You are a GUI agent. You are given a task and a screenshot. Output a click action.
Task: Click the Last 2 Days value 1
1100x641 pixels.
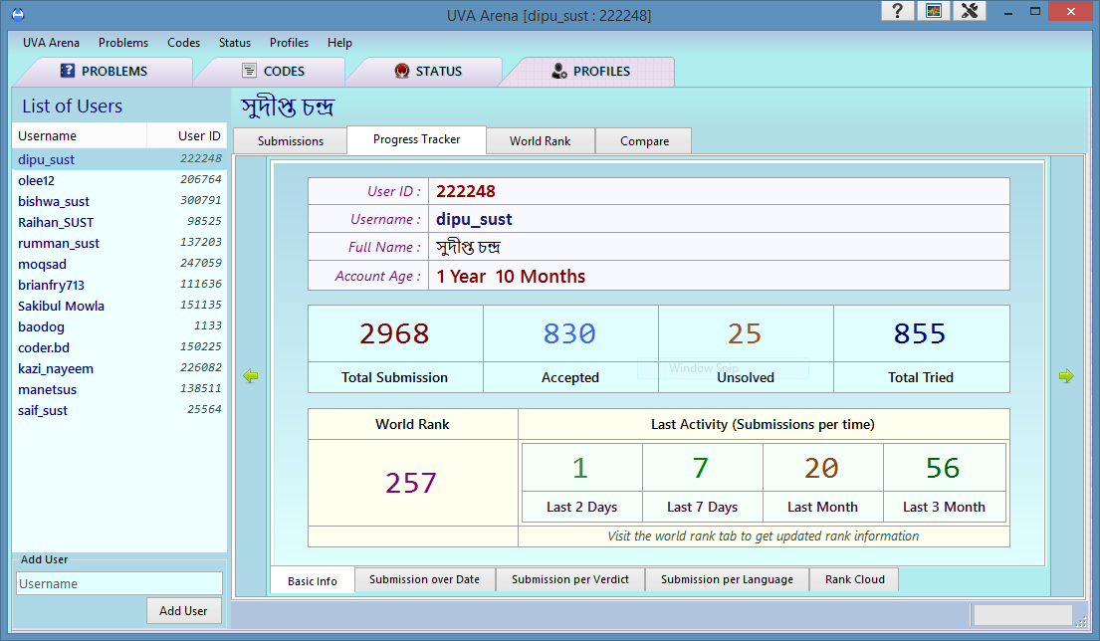580,468
